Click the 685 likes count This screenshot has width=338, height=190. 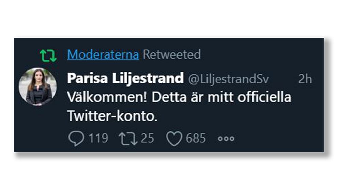tap(196, 138)
